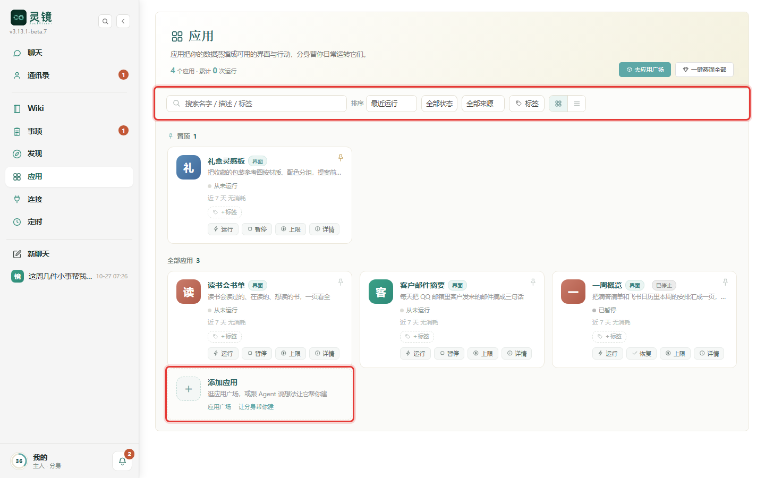Pause the 读书会书单 app
The width and height of the screenshot is (765, 478).
257,354
